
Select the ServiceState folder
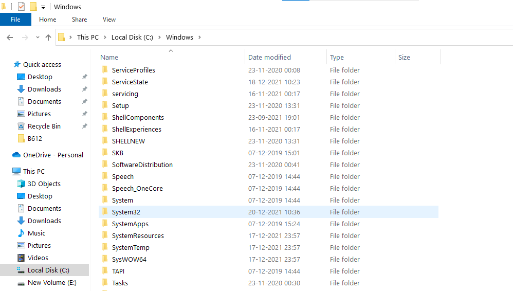coord(130,82)
